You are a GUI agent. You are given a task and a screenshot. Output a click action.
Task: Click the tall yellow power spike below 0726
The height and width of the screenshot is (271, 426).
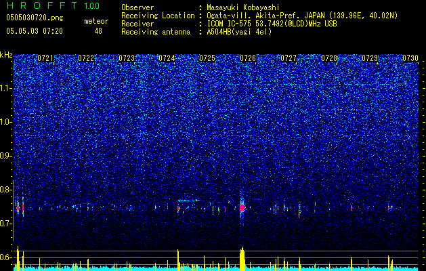(242, 259)
